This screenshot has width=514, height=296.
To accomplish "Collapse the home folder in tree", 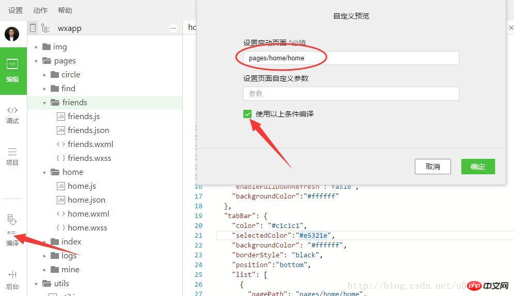I will pyautogui.click(x=45, y=172).
